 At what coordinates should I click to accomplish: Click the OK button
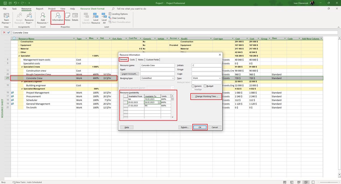click(200, 127)
